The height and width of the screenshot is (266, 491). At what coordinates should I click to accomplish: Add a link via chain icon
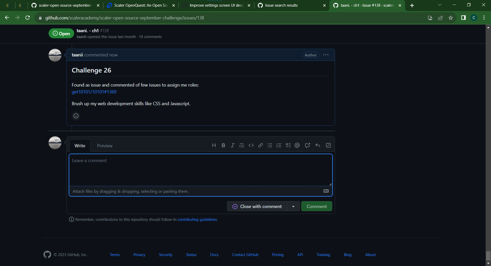point(260,145)
